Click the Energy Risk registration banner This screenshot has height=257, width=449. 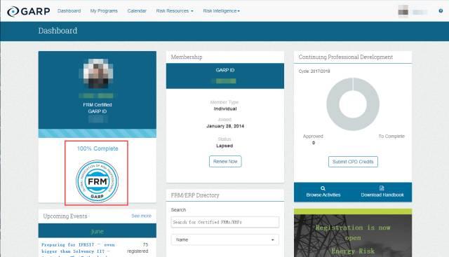tap(353, 233)
